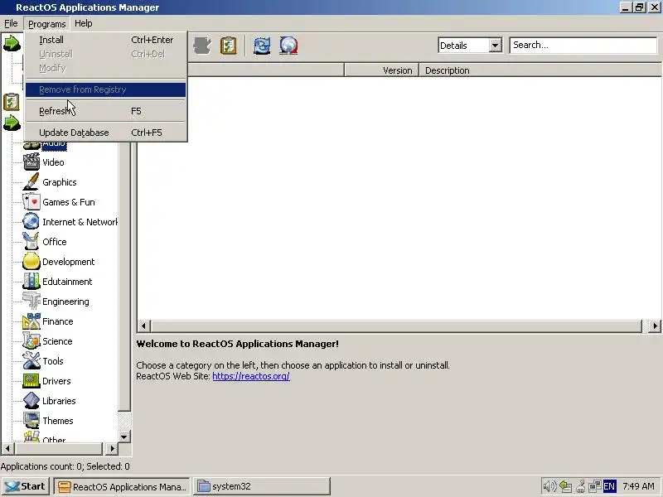
Task: Click the volume speaker tray icon
Action: pos(549,486)
